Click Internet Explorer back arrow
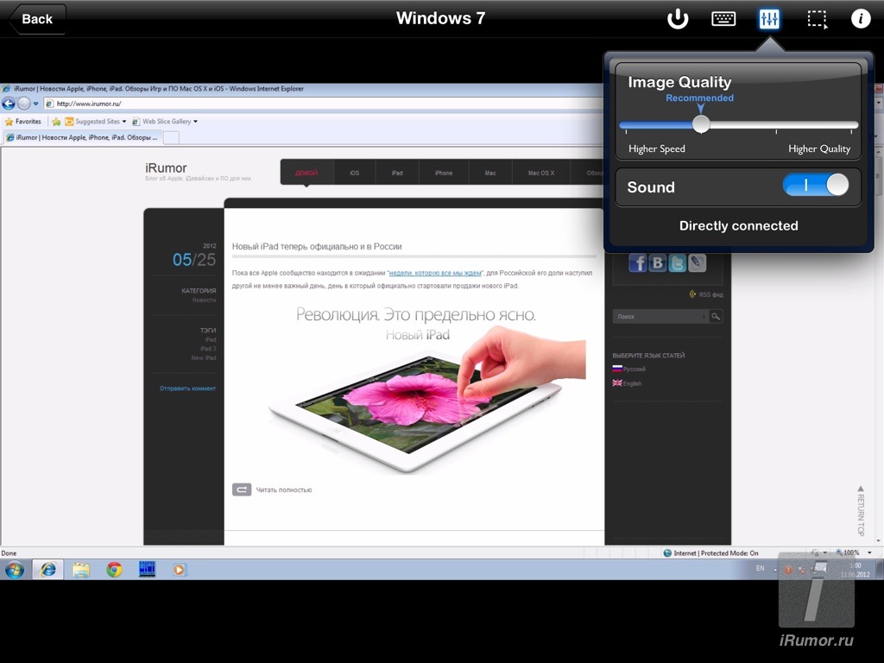This screenshot has width=884, height=663. click(9, 104)
